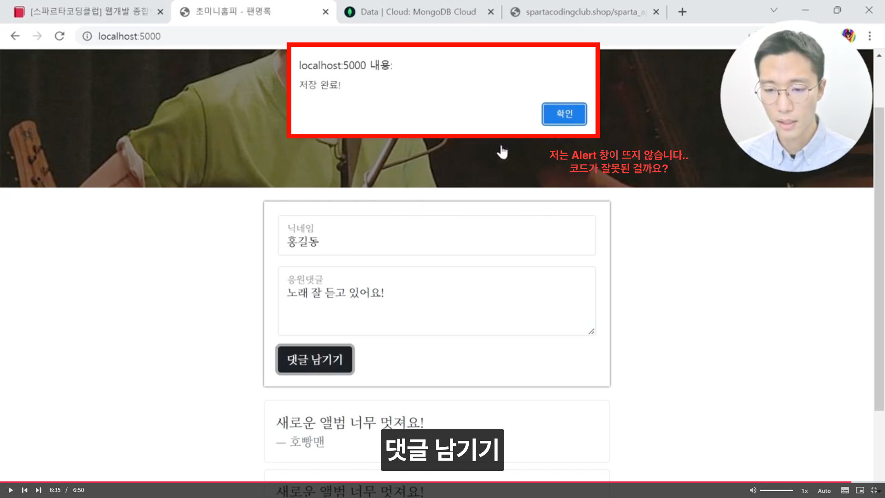The width and height of the screenshot is (885, 498).
Task: Adjust the video volume slider
Action: coord(776,490)
